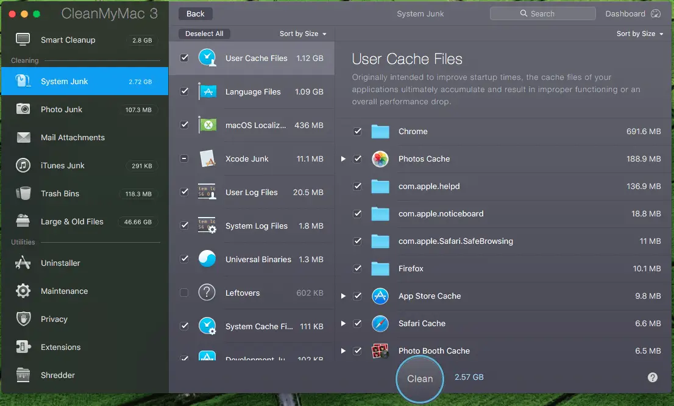Open Sort by Size dropdown in details pane
The height and width of the screenshot is (406, 674).
(x=640, y=34)
